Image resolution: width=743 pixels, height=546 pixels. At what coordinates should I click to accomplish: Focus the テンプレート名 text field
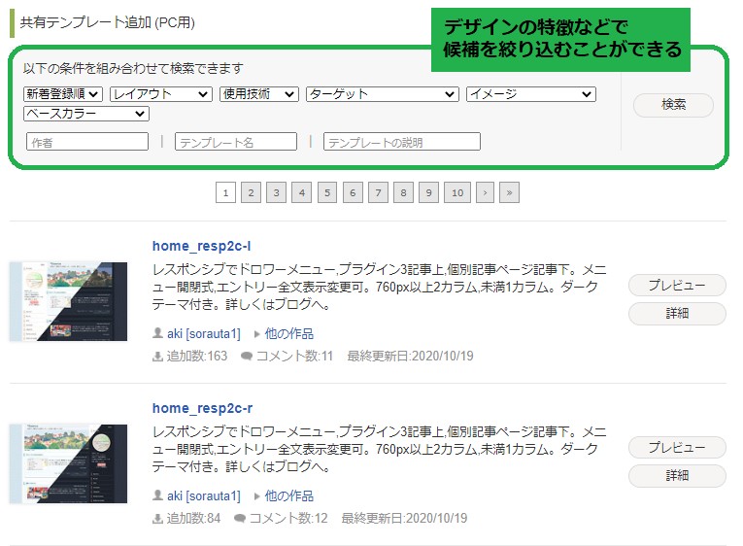(236, 142)
